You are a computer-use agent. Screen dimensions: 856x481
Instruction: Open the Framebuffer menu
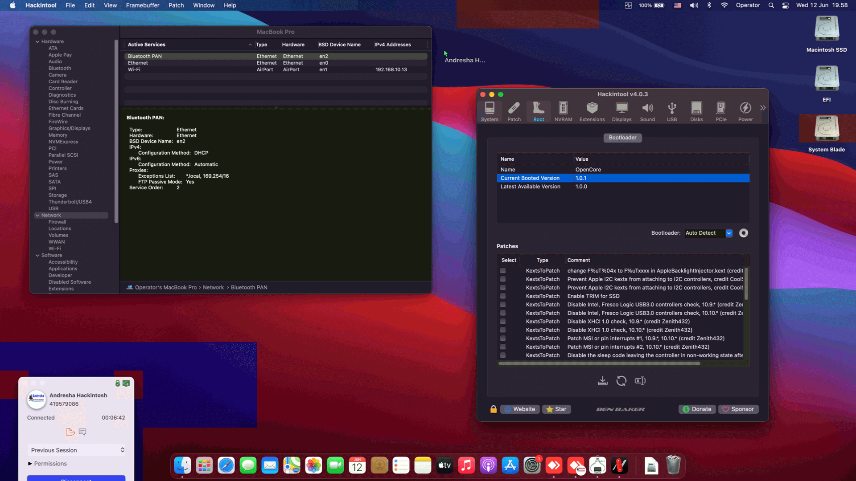143,5
